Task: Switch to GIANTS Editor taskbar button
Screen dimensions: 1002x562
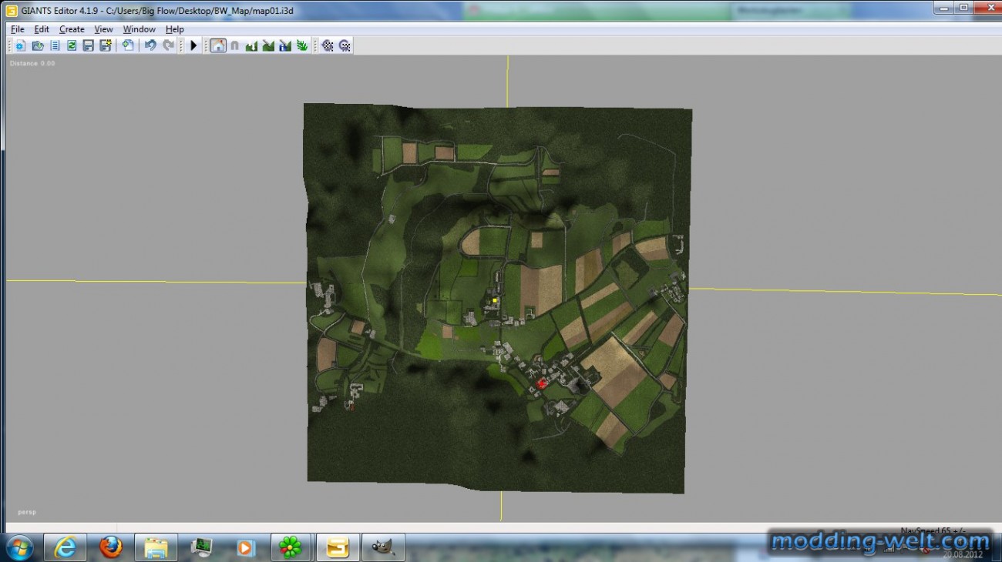Action: [x=338, y=547]
